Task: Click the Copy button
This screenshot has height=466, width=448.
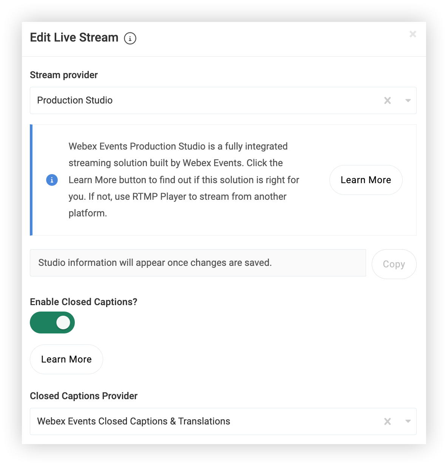Action: [394, 264]
